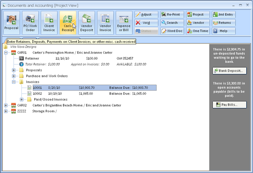This screenshot has height=173, width=253.
Task: Open the Vendor button
Action: [198, 23]
